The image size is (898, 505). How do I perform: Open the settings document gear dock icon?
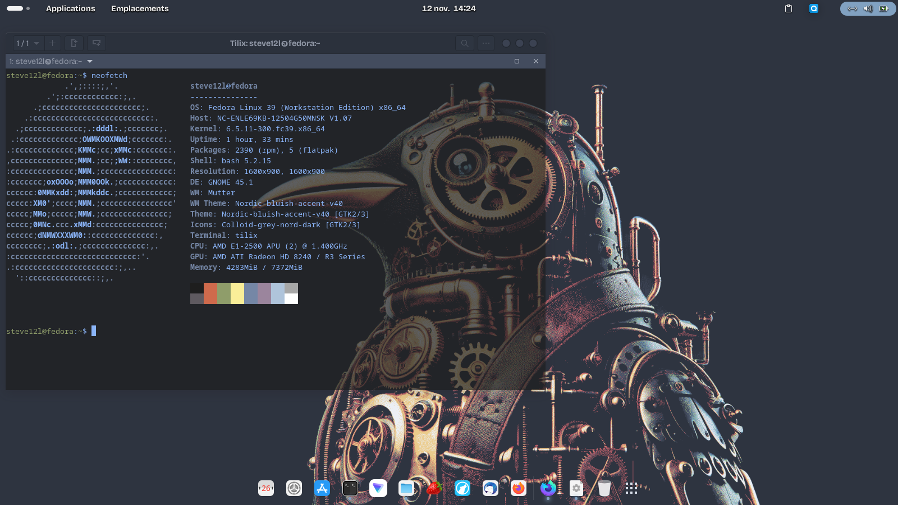(x=576, y=488)
